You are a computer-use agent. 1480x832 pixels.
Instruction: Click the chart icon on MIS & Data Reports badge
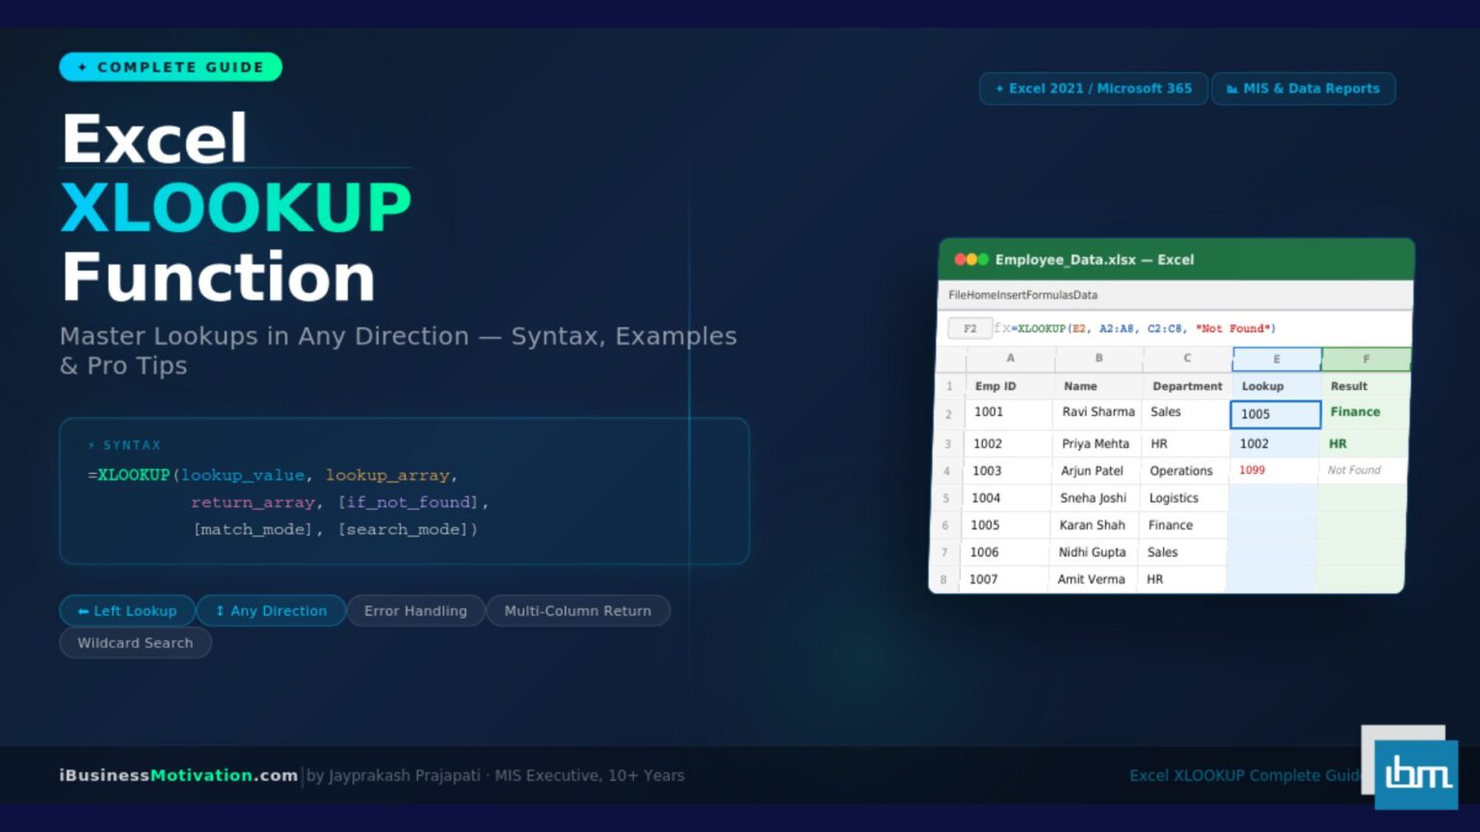(1231, 88)
